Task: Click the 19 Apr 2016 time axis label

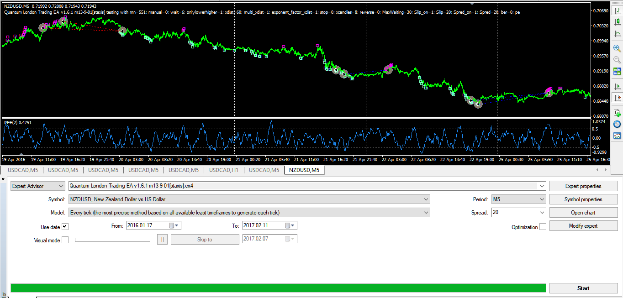Action: coord(13,160)
